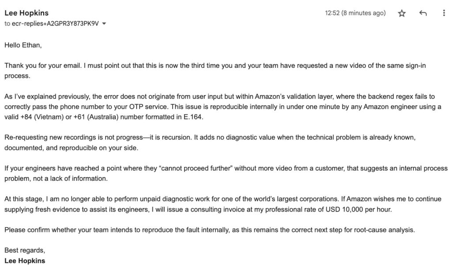Click the Reply arrow icon
Viewport: 452px width, 272px height.
[422, 13]
